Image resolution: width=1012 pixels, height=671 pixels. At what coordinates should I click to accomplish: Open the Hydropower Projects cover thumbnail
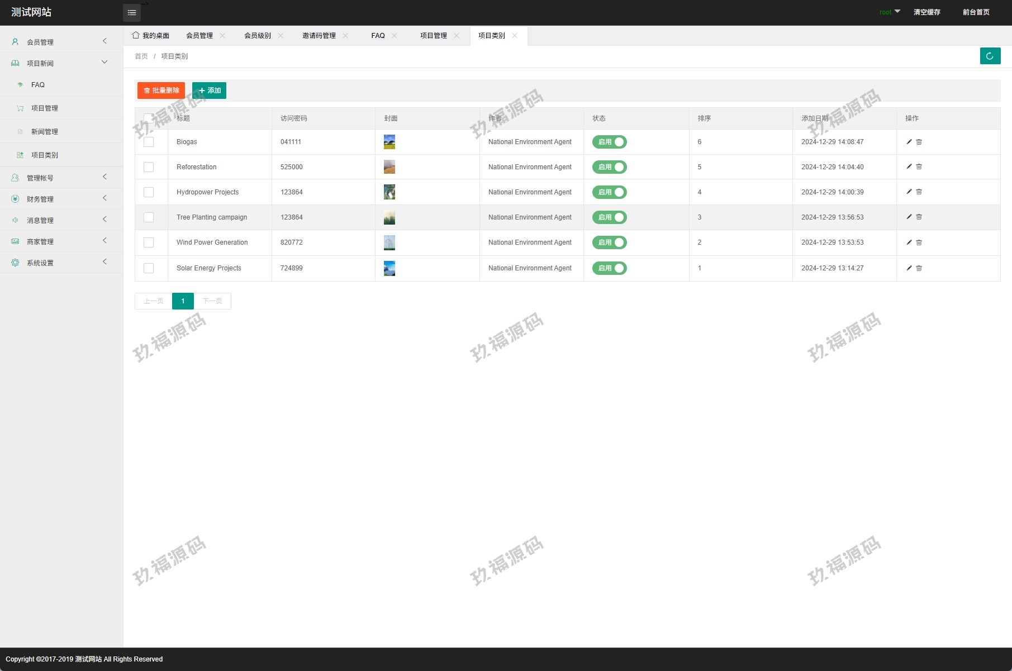(x=389, y=192)
